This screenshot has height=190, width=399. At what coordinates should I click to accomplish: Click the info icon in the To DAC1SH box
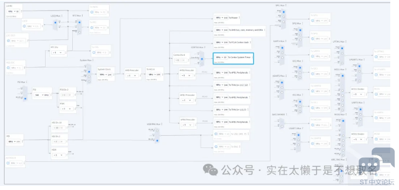312,125
